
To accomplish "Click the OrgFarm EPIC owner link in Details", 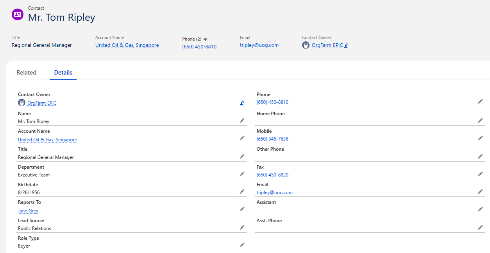I will tap(42, 103).
